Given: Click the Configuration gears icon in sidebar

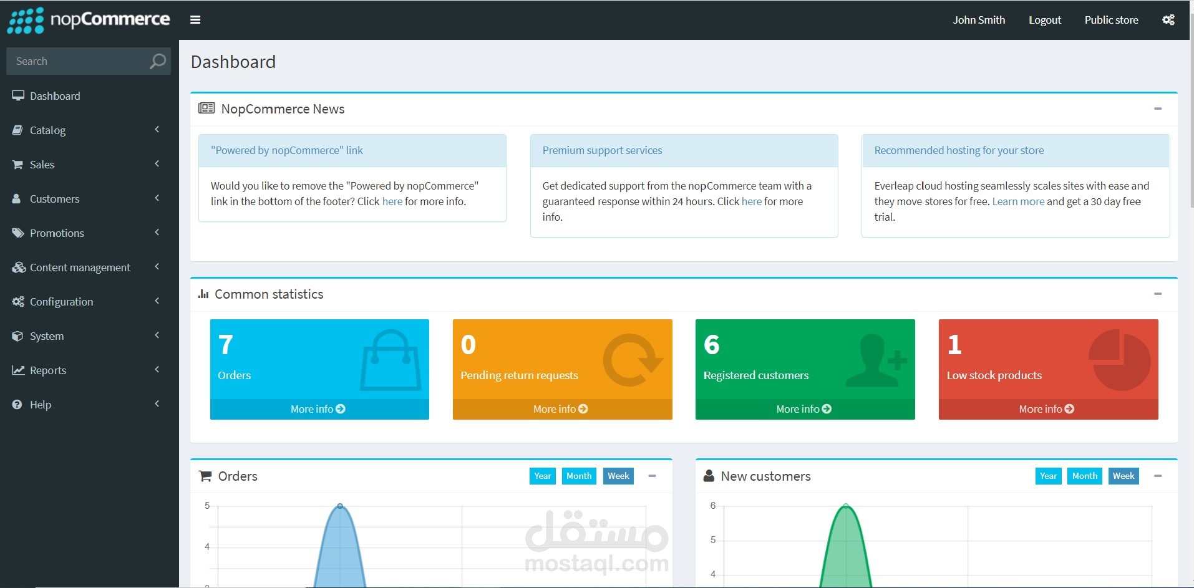Looking at the screenshot, I should click(18, 302).
